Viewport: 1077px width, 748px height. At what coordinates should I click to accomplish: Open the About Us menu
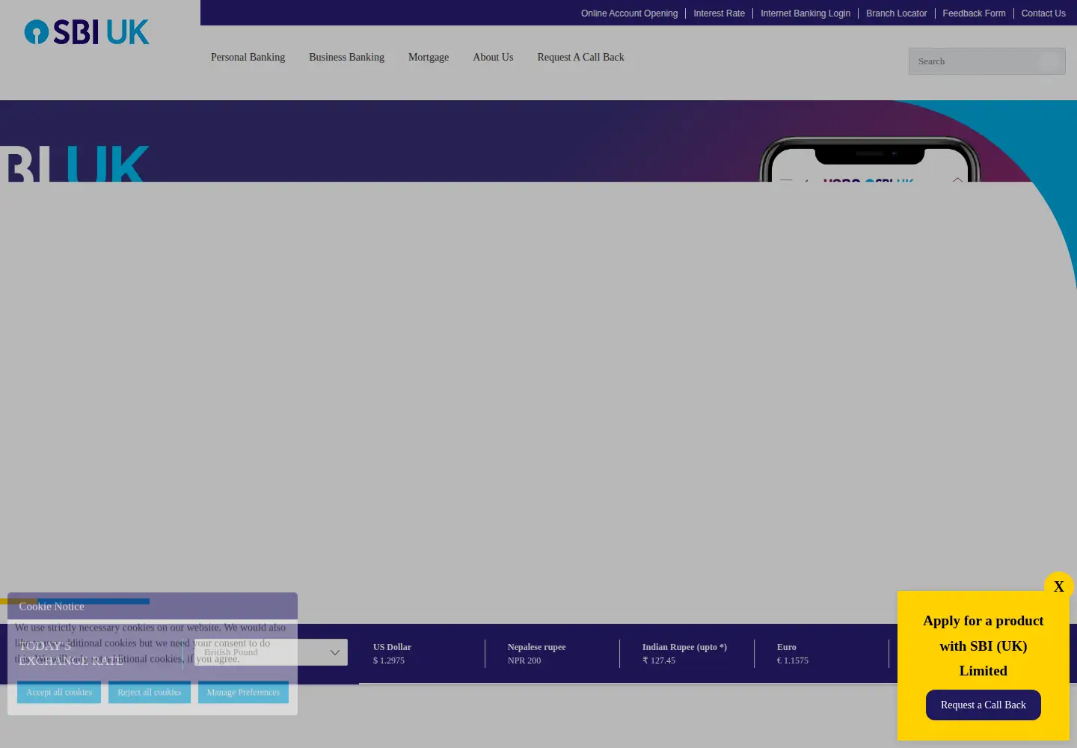[x=493, y=57]
